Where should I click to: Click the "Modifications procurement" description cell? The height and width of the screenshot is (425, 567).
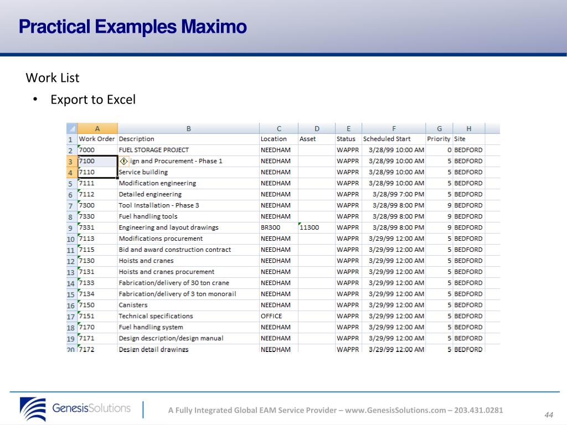pyautogui.click(x=188, y=239)
